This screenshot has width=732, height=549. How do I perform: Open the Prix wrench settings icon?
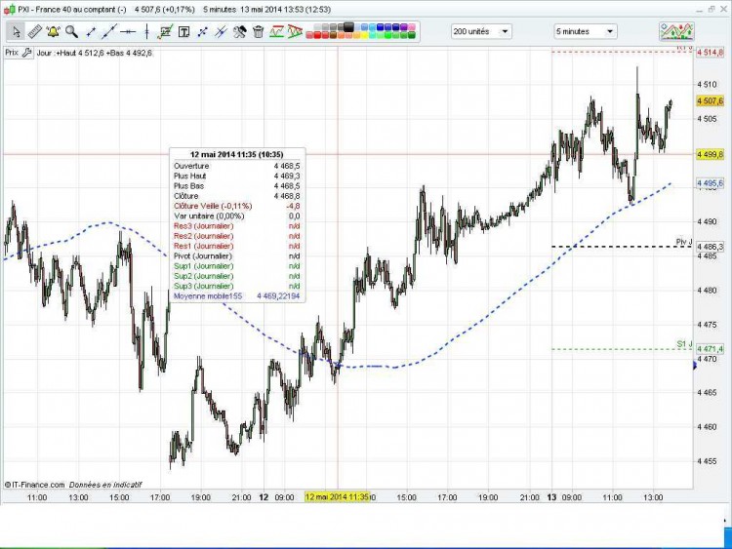[x=27, y=53]
